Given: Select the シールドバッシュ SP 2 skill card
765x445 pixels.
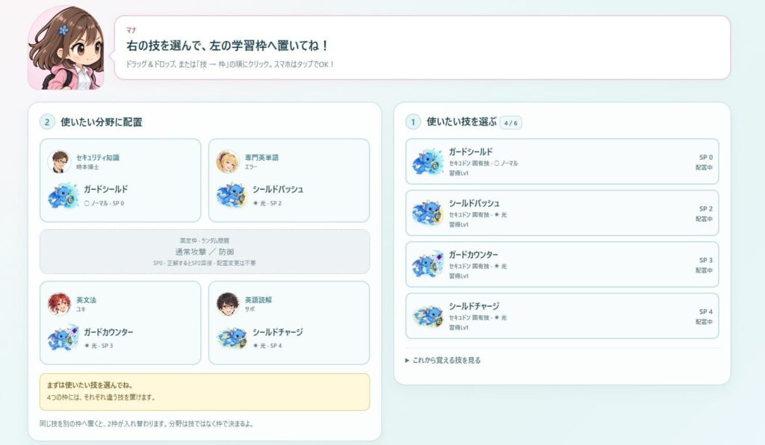Looking at the screenshot, I should pyautogui.click(x=562, y=213).
